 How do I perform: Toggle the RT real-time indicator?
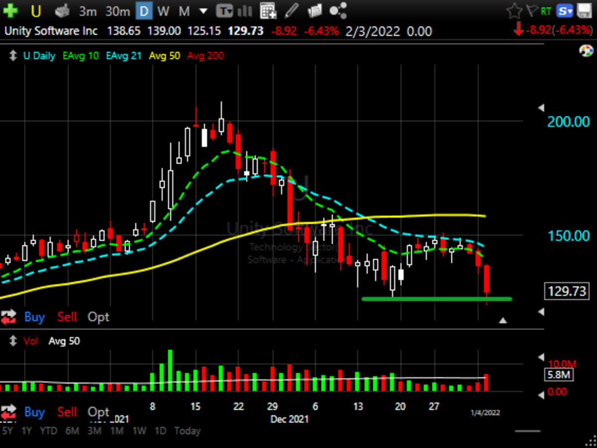tap(546, 10)
